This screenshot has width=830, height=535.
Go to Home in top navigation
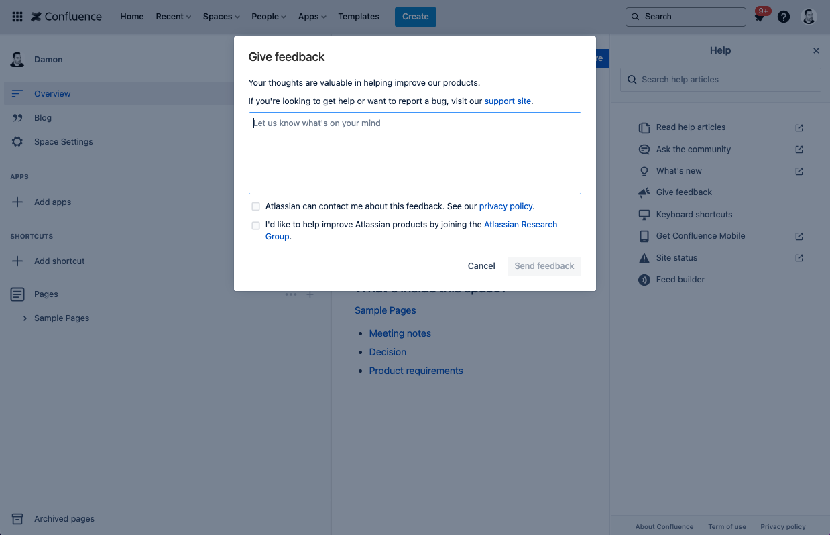point(132,17)
